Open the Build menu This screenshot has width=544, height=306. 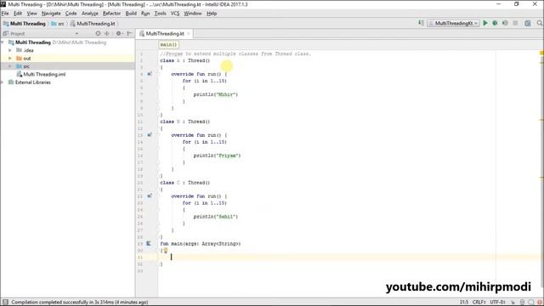click(x=131, y=14)
